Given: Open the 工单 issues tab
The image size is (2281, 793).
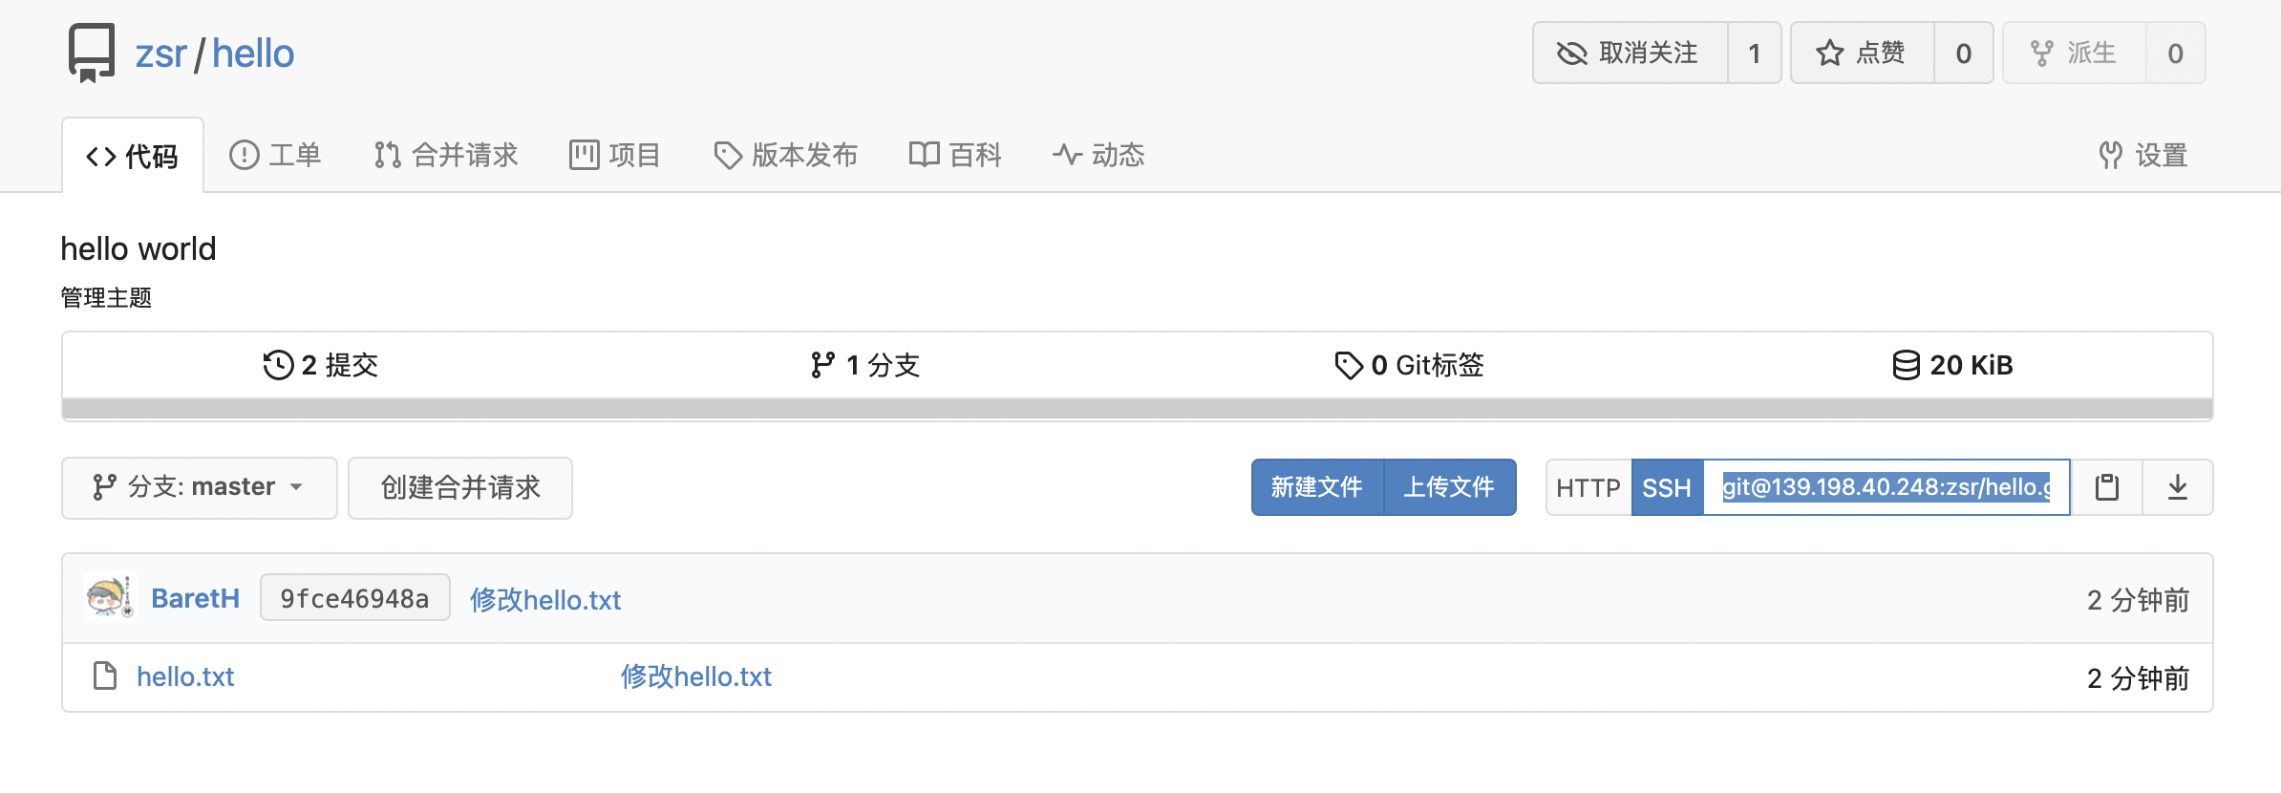Looking at the screenshot, I should click(275, 155).
